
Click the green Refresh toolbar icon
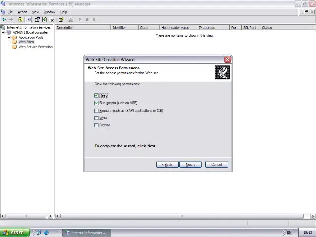tap(44, 20)
